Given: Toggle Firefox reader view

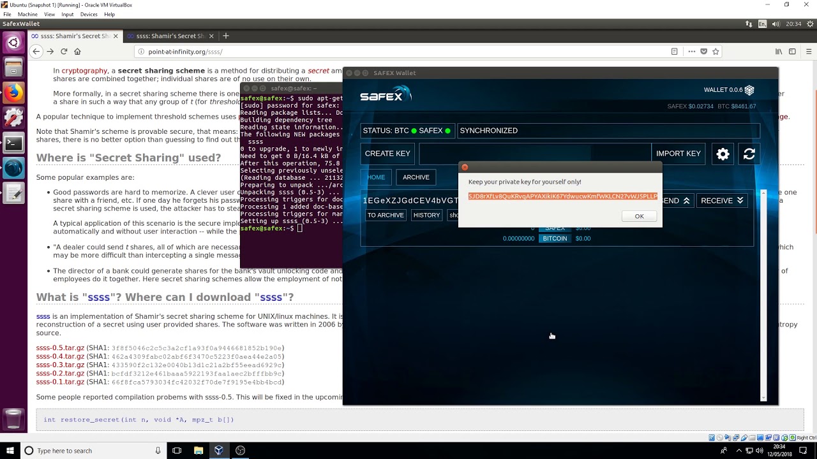Looking at the screenshot, I should point(674,52).
